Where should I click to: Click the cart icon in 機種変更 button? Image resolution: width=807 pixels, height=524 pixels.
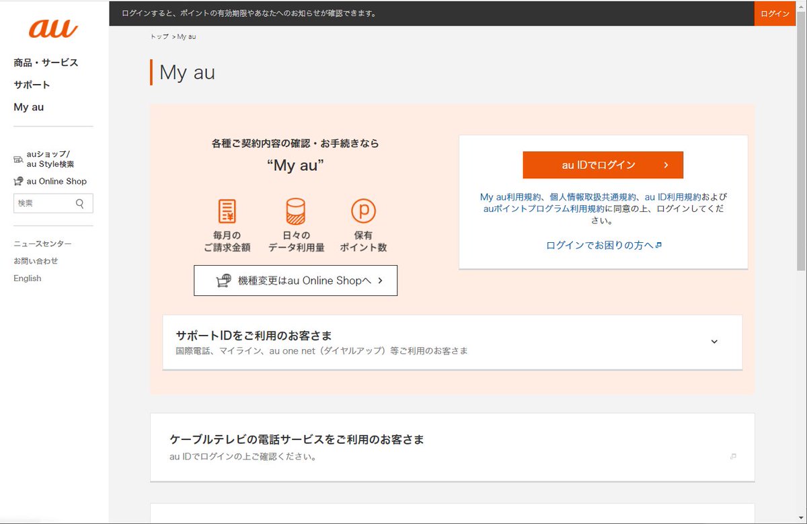point(223,280)
